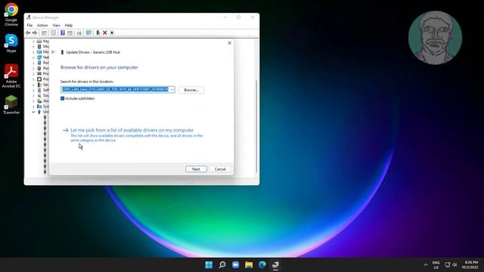The height and width of the screenshot is (272, 484).
Task: Select the Storage controllers tree row
Action: click(43, 100)
